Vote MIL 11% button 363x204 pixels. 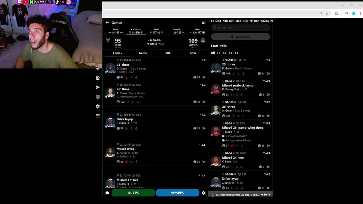(x=133, y=193)
